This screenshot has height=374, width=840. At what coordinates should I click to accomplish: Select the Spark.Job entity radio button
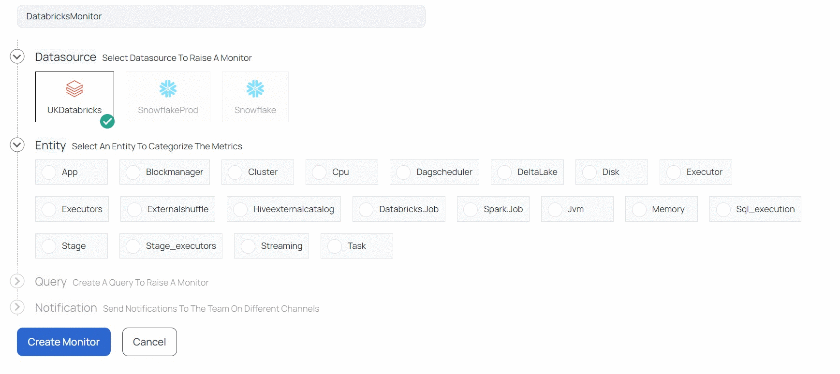(471, 209)
